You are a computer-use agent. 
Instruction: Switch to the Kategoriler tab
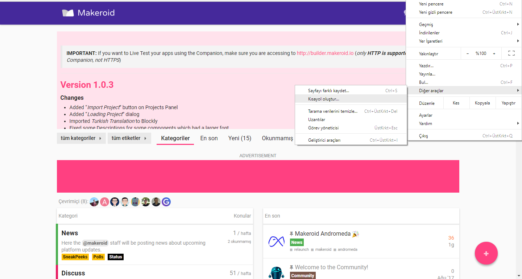pyautogui.click(x=175, y=138)
